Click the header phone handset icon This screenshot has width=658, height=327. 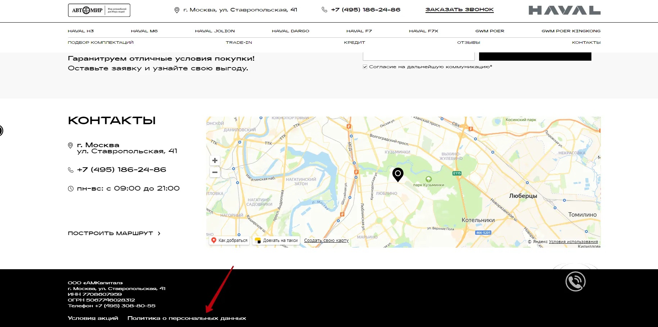pos(324,10)
